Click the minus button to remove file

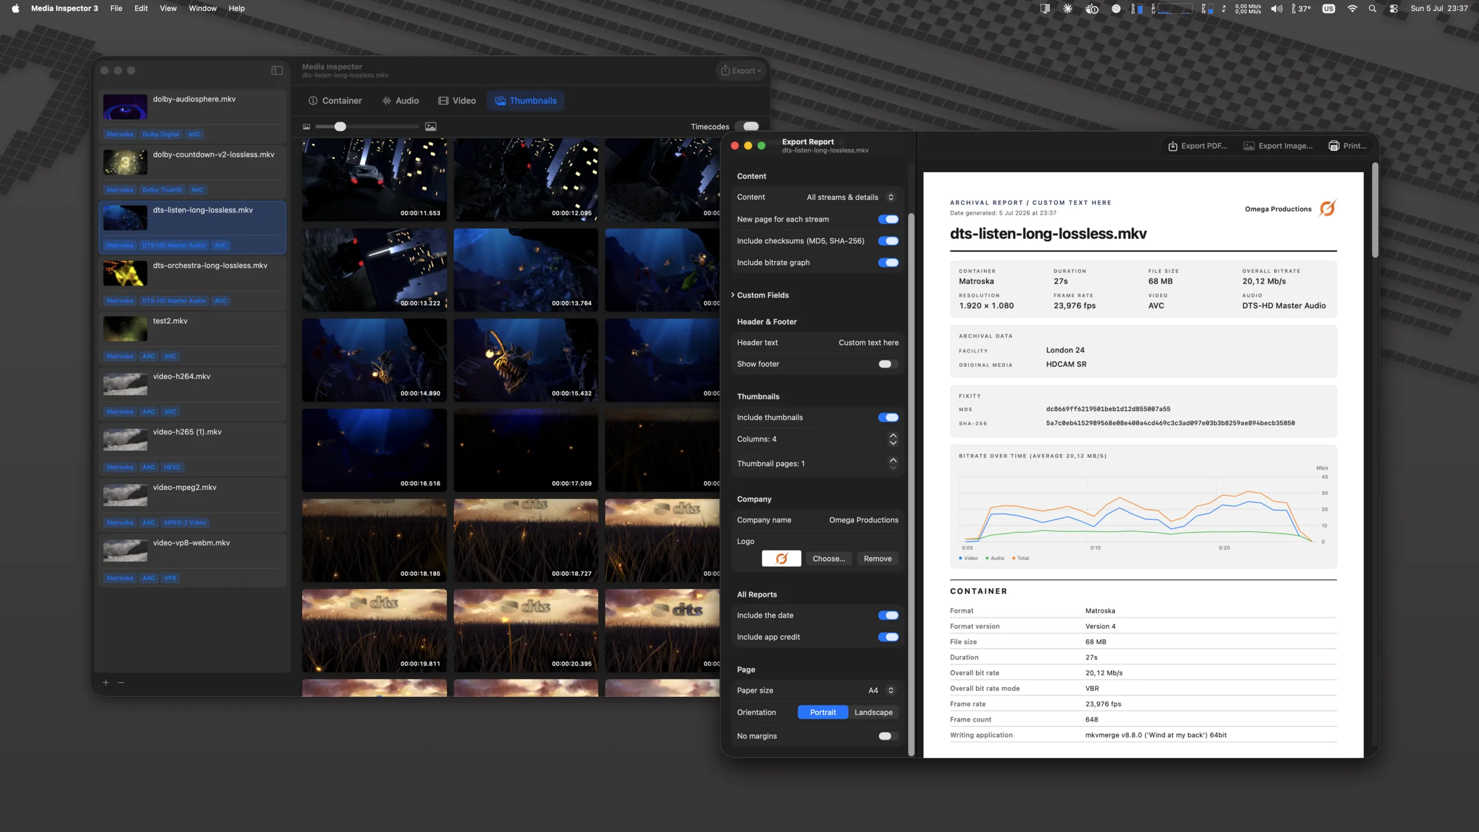(121, 682)
